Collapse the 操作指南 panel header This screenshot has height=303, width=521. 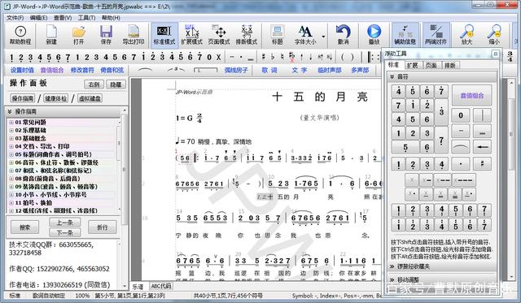[x=10, y=111]
